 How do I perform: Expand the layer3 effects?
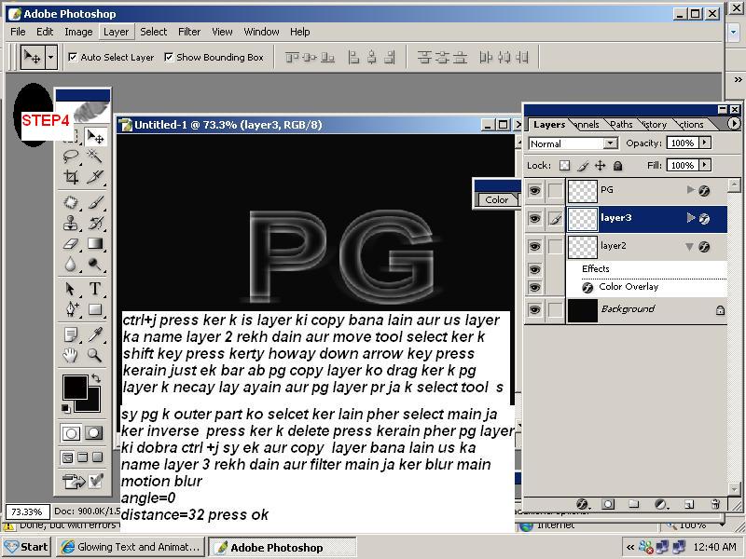click(690, 218)
